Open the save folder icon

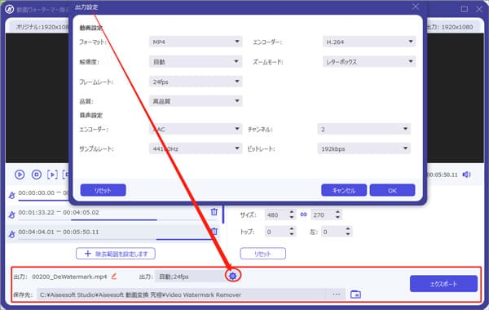click(355, 294)
